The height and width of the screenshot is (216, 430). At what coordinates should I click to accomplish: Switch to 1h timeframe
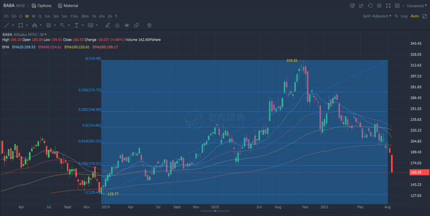pyautogui.click(x=94, y=16)
